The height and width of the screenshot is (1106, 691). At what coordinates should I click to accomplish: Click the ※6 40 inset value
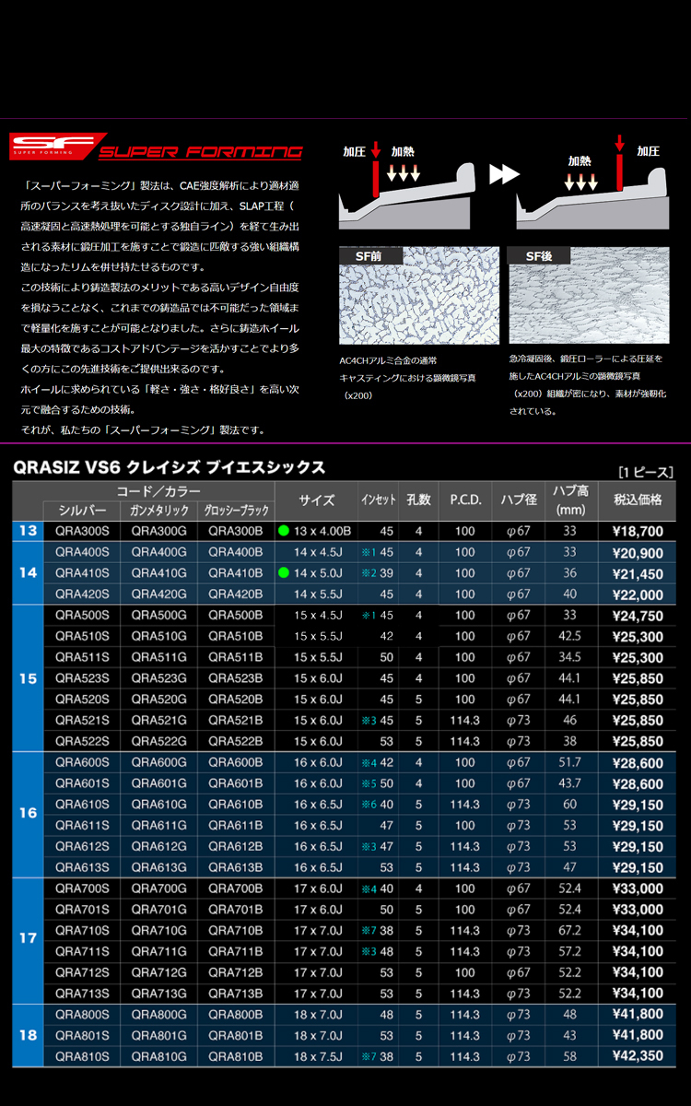pyautogui.click(x=378, y=805)
